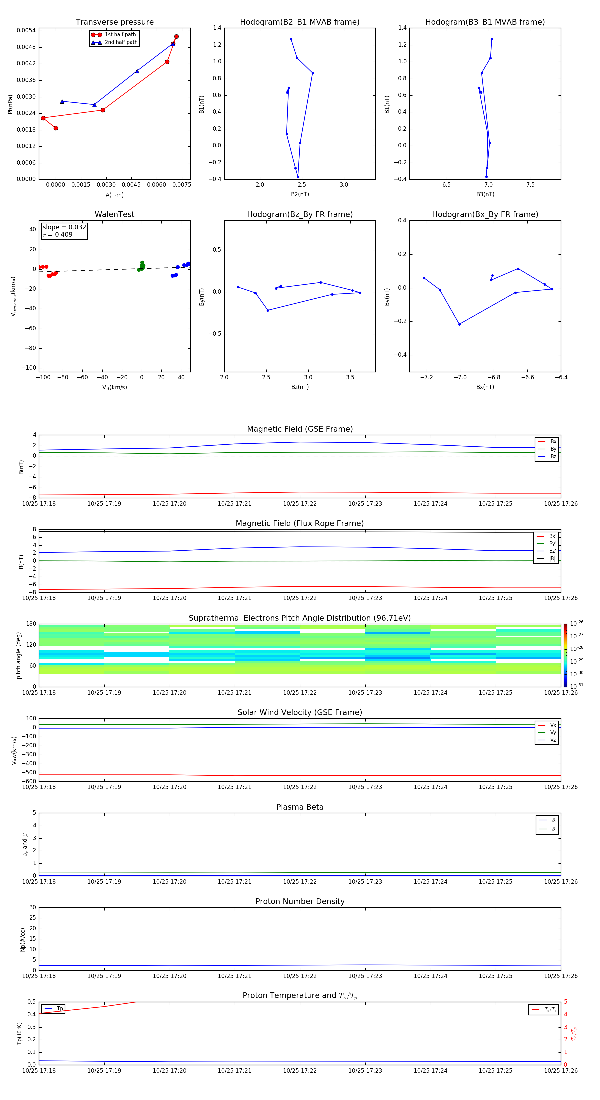Click the 'Magnetic Field (GSE Frame)' title
Screen dimensions: 600x1100
click(x=300, y=429)
